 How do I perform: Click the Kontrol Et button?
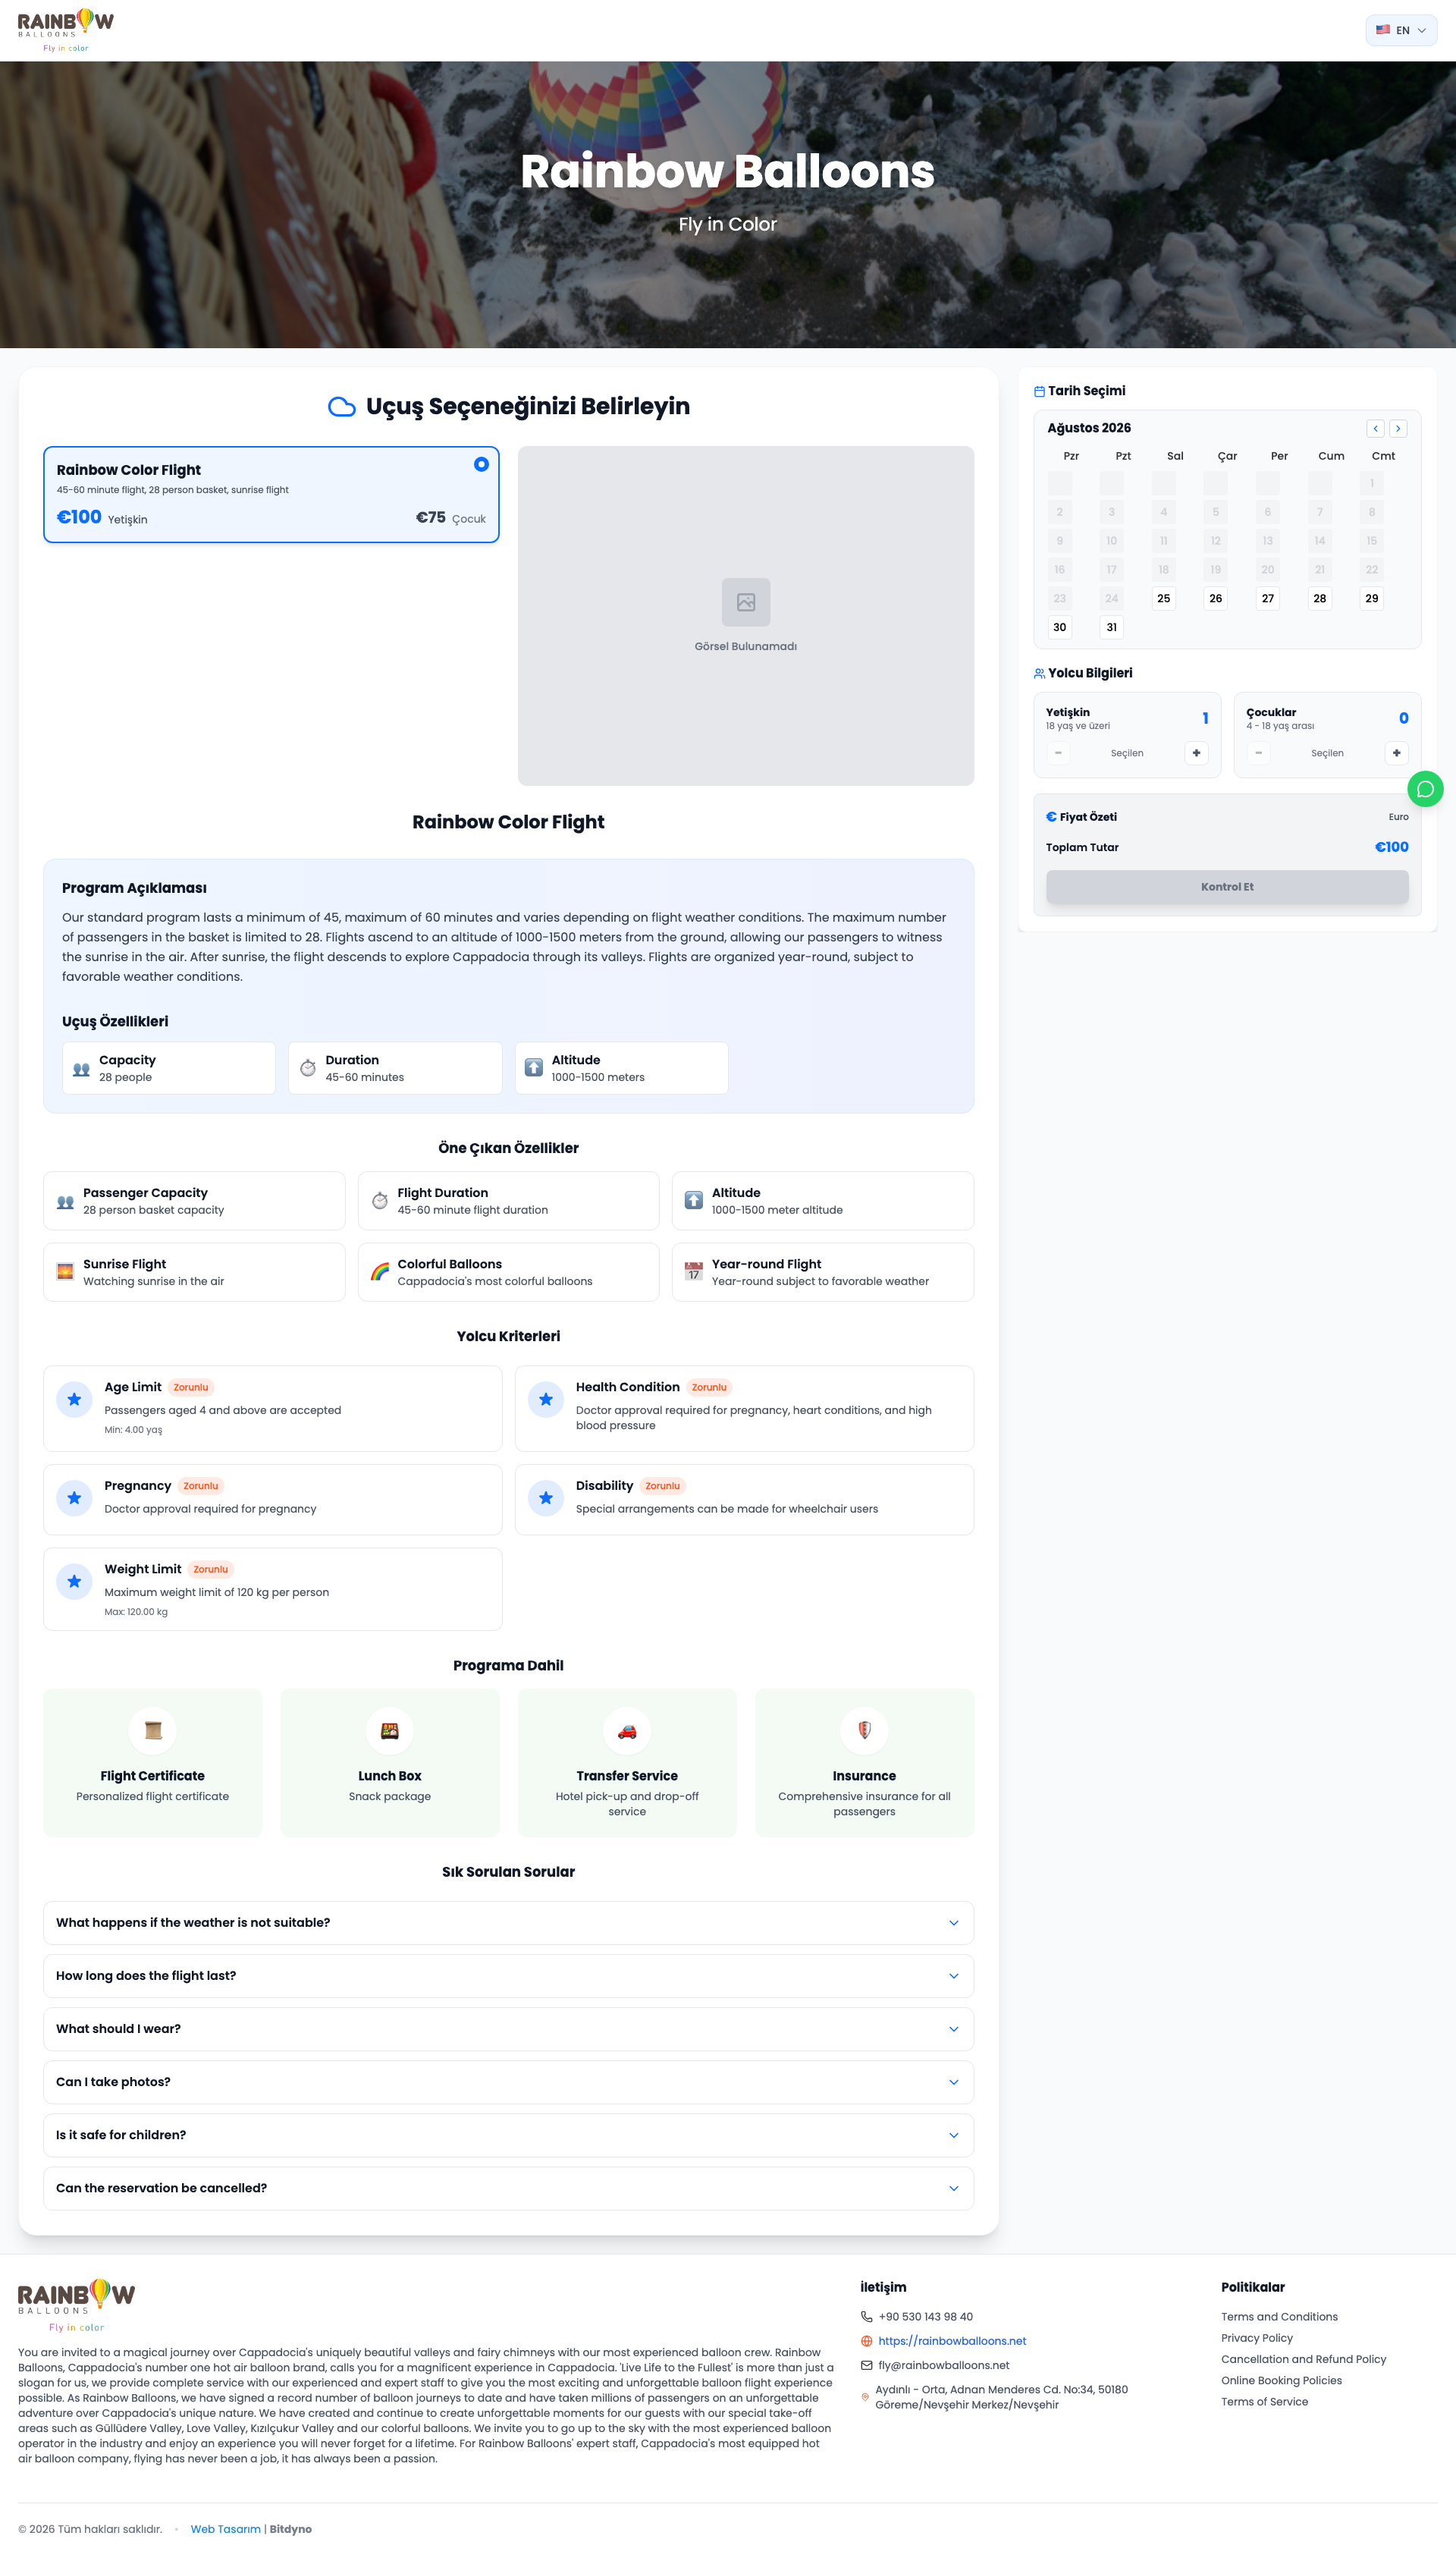coord(1227,887)
